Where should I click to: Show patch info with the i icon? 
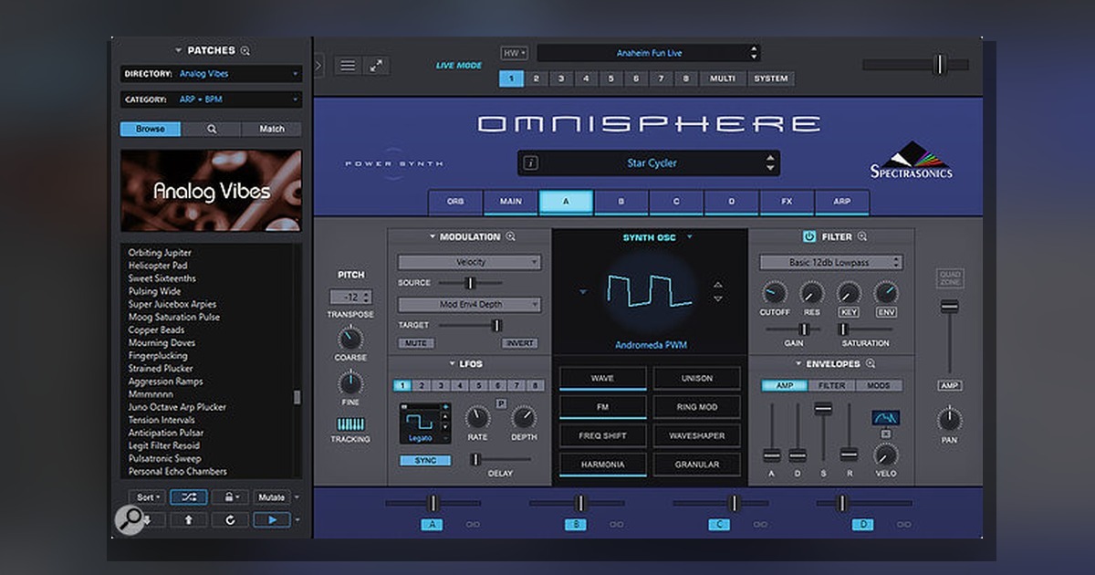[531, 163]
